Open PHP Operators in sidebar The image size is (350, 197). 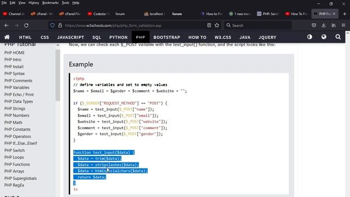pyautogui.click(x=17, y=136)
